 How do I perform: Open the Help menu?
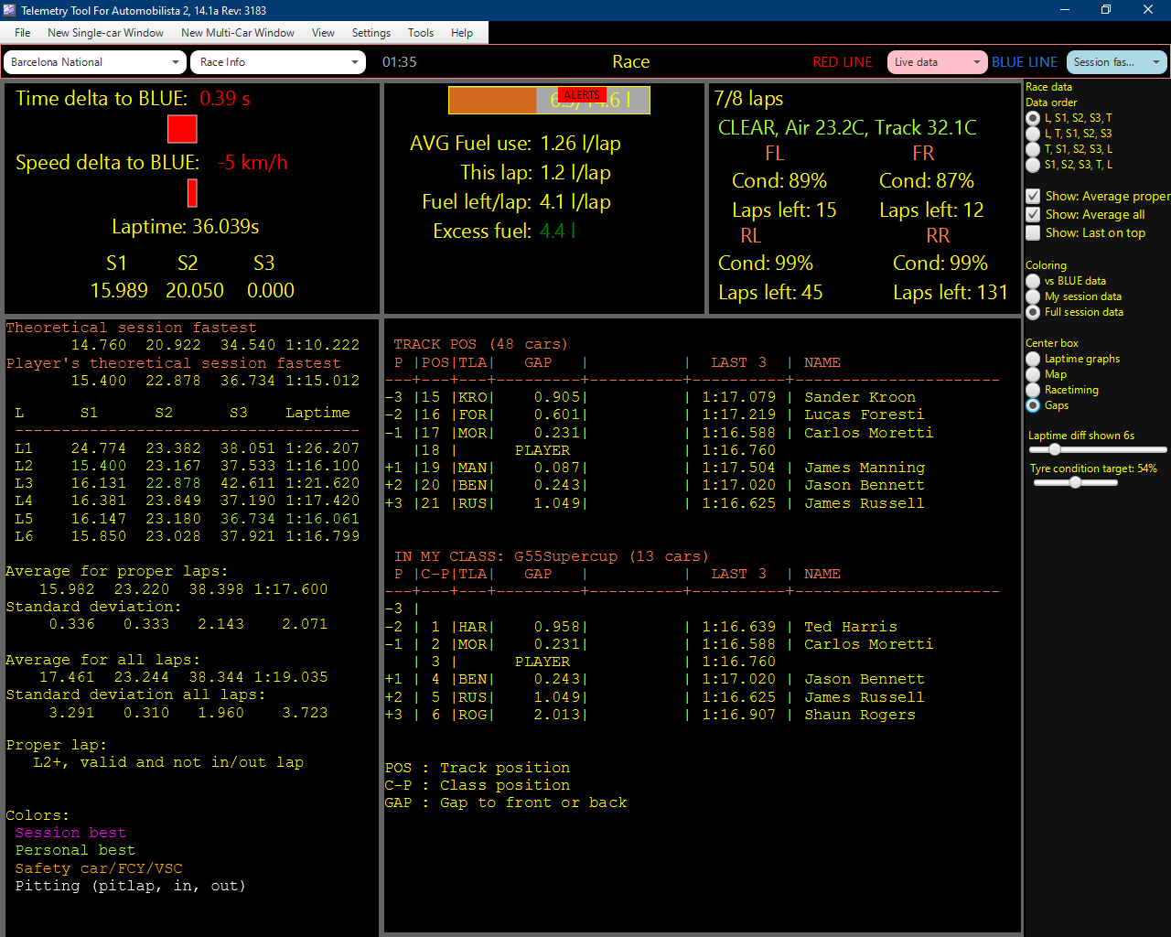pos(462,33)
